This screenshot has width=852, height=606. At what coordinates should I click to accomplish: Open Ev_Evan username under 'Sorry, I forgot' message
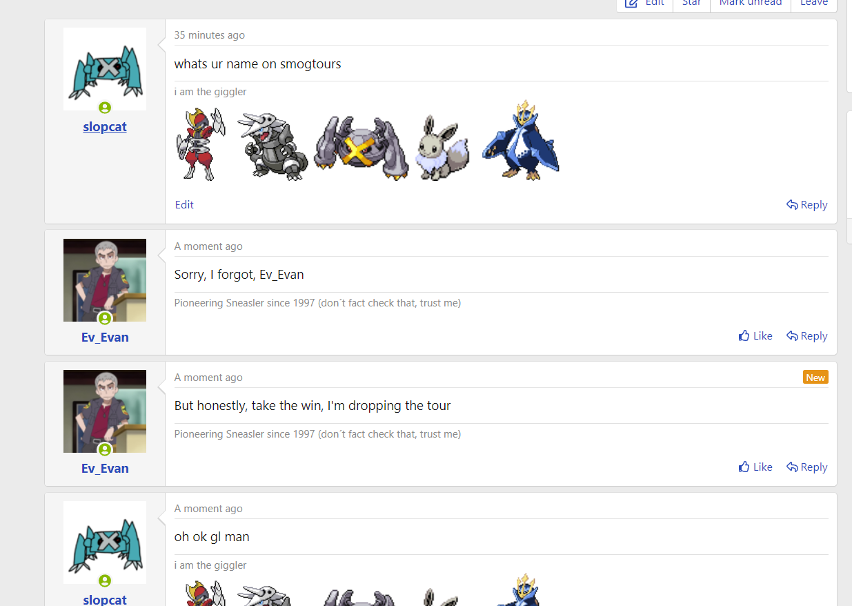pyautogui.click(x=105, y=337)
